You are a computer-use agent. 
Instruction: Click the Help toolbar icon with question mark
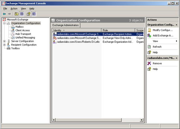point(28,14)
